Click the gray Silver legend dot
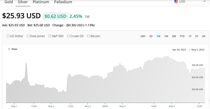210x109 pixels. click(x=9, y=49)
